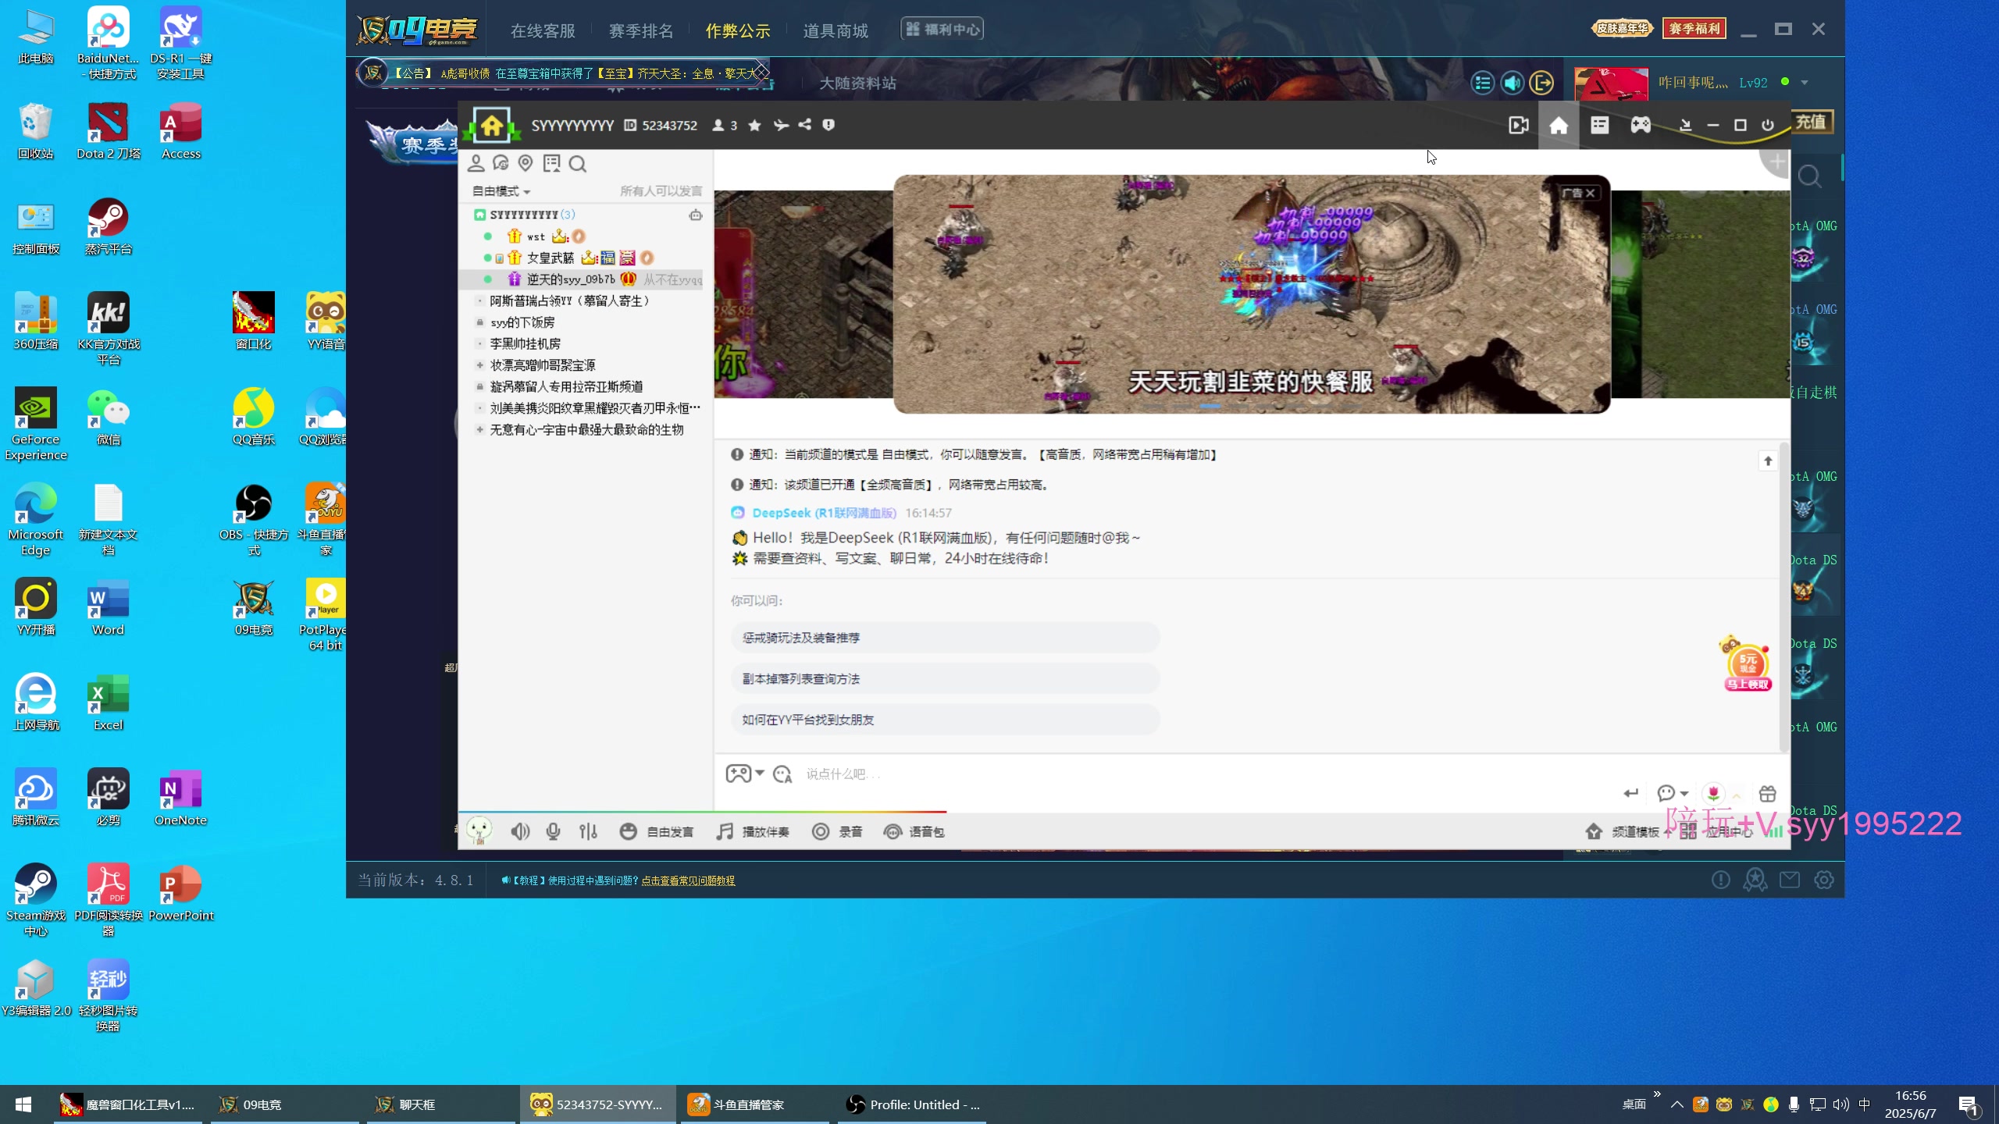Screen dimensions: 1999x1124
Task: Select the 作弊公示 tab
Action: pos(738,30)
